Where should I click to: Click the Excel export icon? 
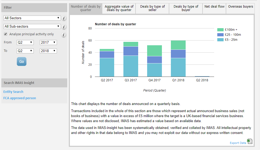coord(249,142)
